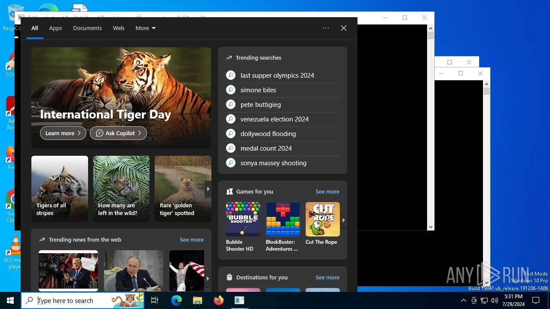The width and height of the screenshot is (550, 309).
Task: Open How many are left in the wild card
Action: pyautogui.click(x=121, y=189)
